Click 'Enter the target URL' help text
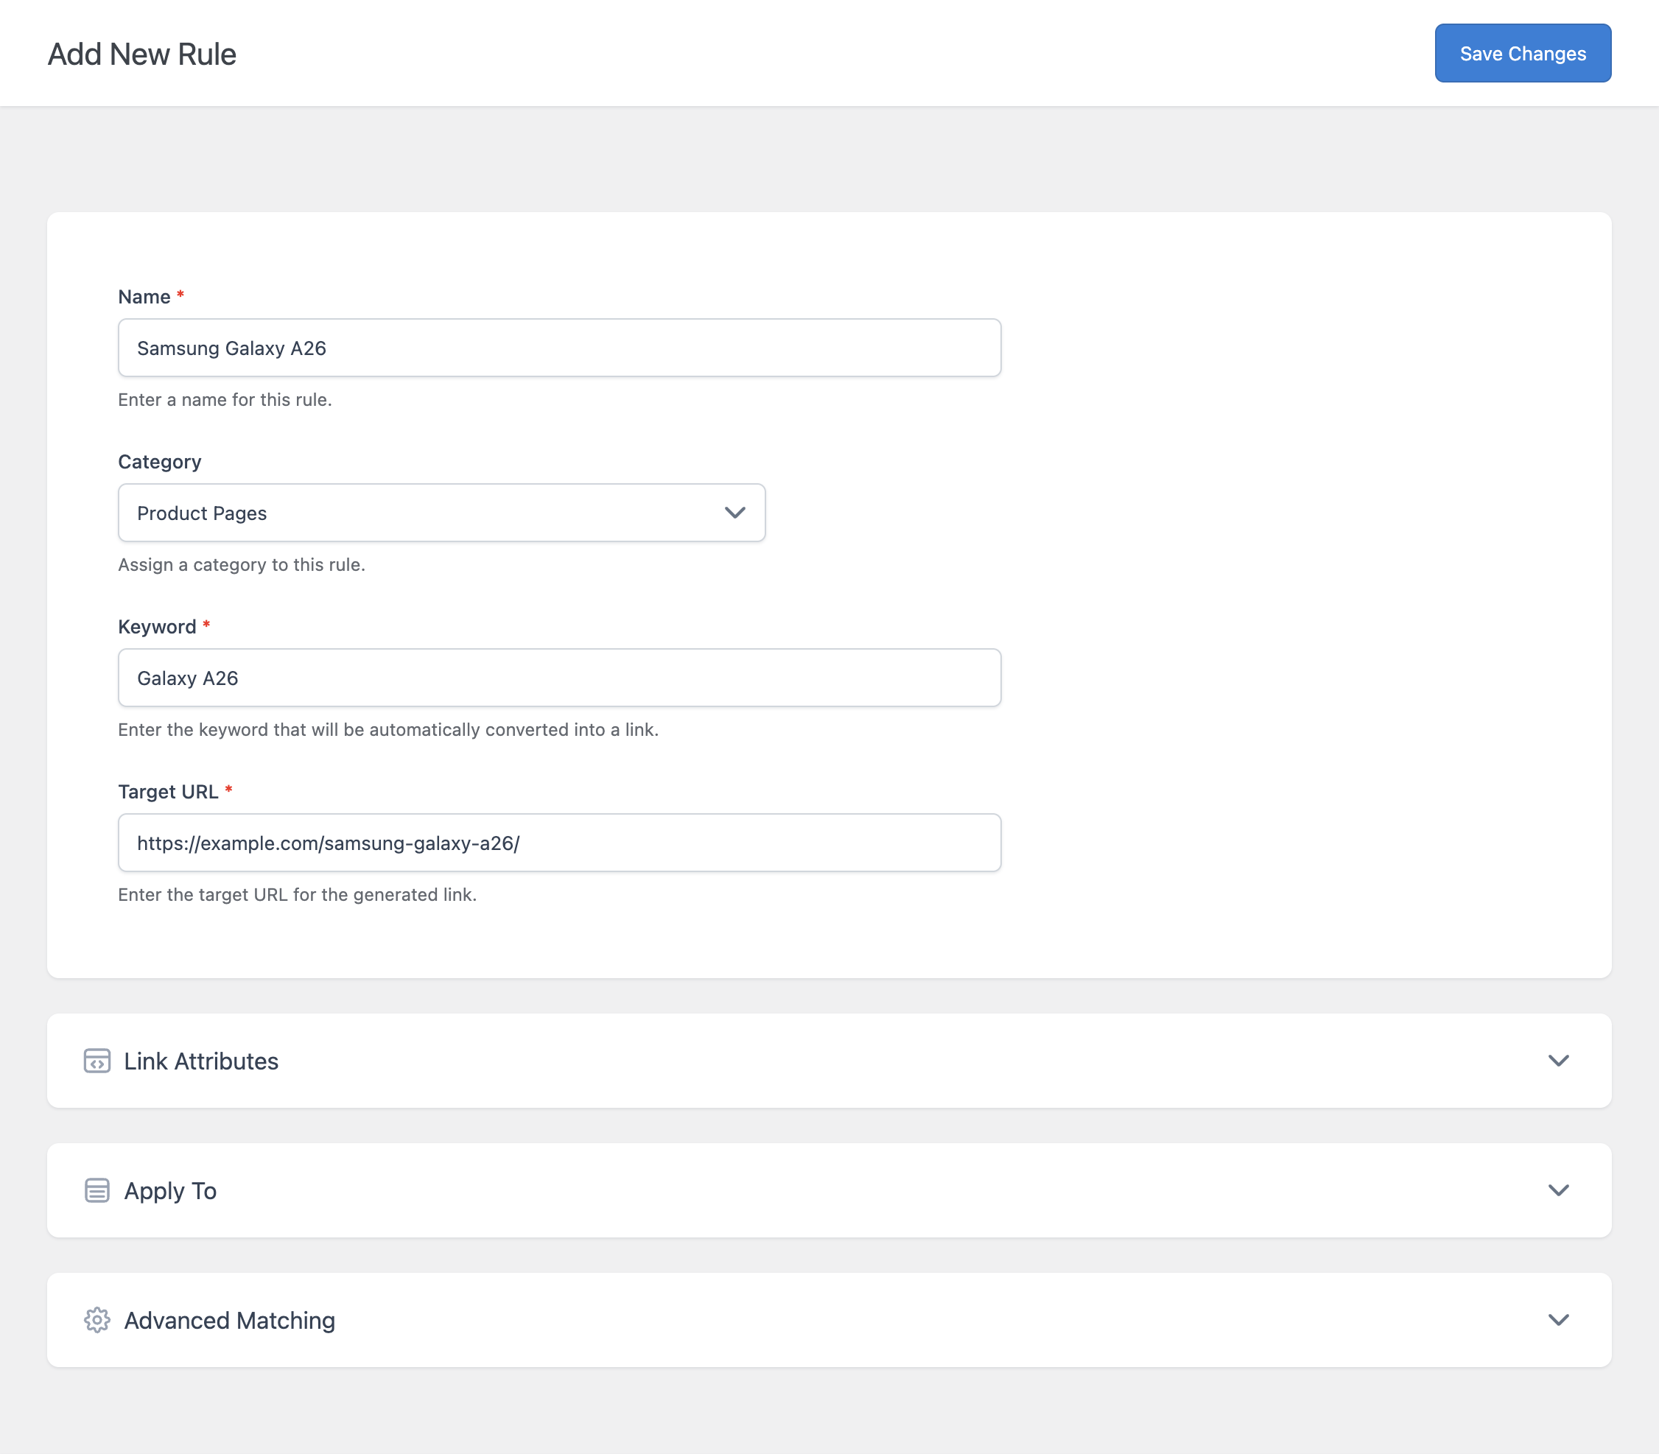Screen dimensions: 1659x1454 (x=297, y=895)
